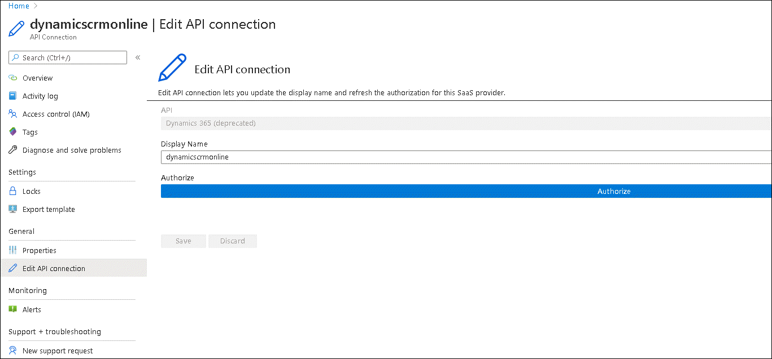Click the Locks padlock icon

pyautogui.click(x=13, y=191)
